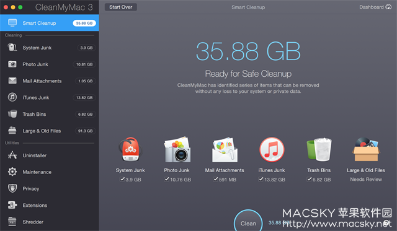Select Large & Old Files label in sidebar
Image resolution: width=397 pixels, height=231 pixels.
coord(42,131)
